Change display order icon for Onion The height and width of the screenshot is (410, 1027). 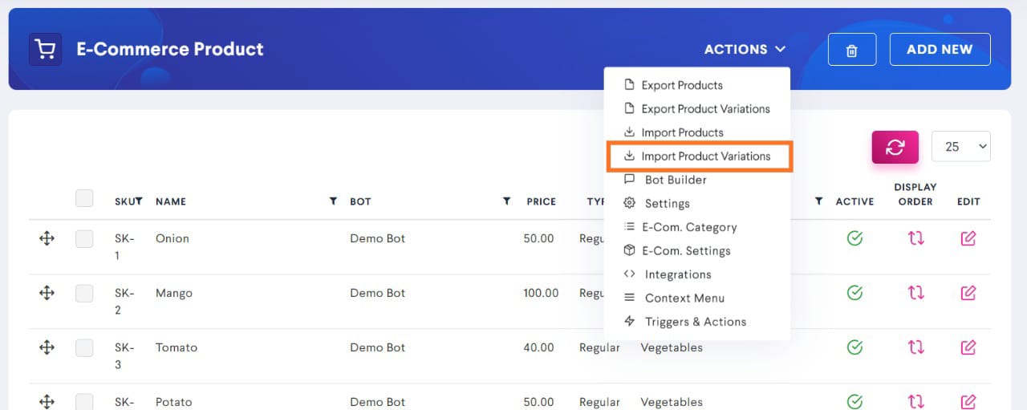(x=915, y=238)
